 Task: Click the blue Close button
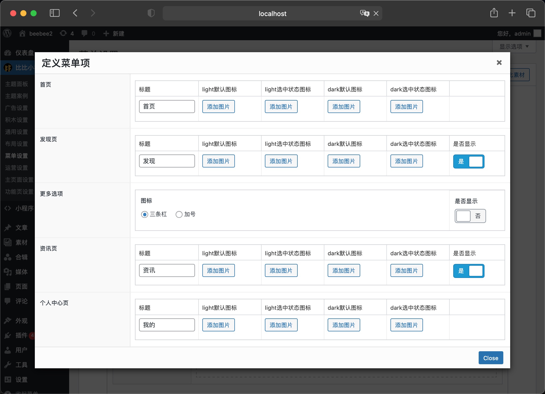pyautogui.click(x=491, y=358)
